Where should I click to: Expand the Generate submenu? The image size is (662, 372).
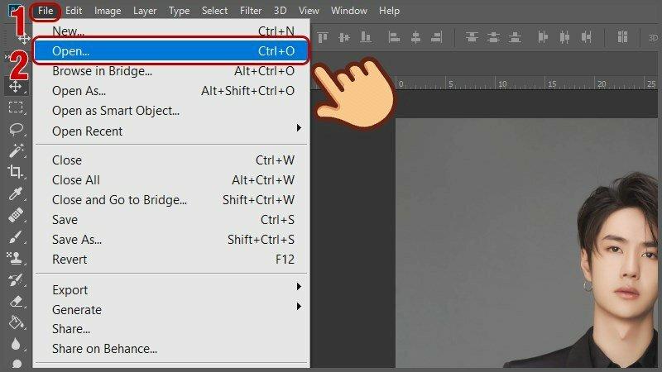pyautogui.click(x=171, y=309)
